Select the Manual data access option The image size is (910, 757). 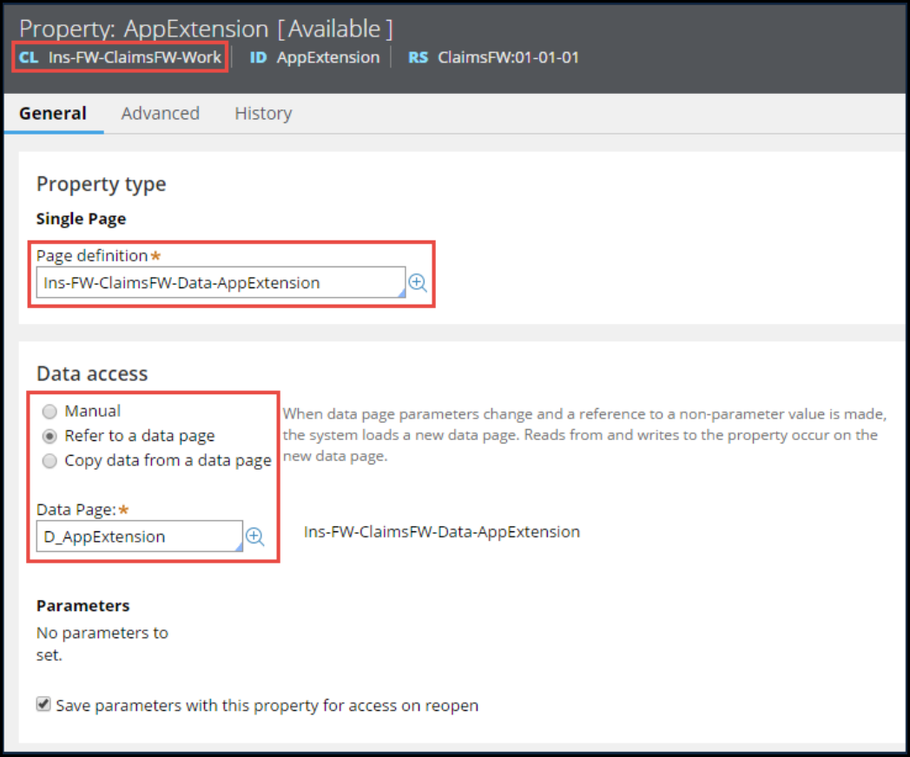[50, 411]
